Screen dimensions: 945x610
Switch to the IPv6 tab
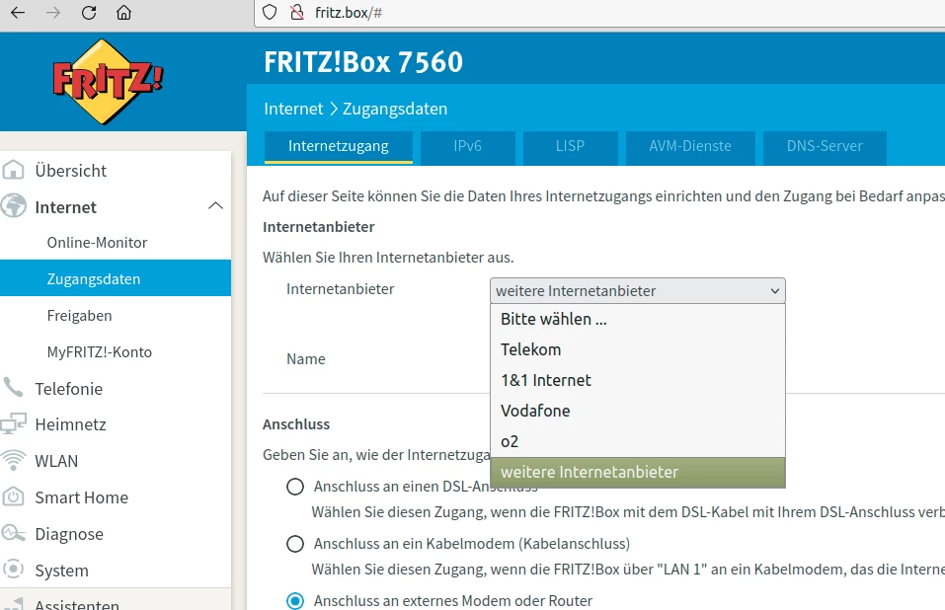tap(468, 147)
